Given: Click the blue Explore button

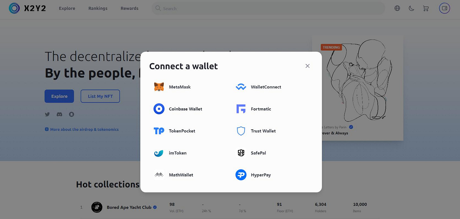Looking at the screenshot, I should point(59,96).
